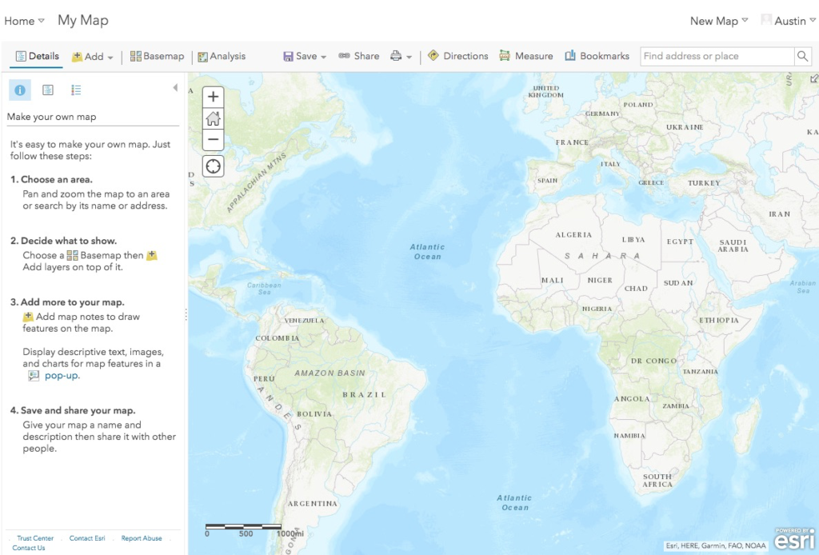
Task: Open the Measure tool
Action: [x=525, y=56]
